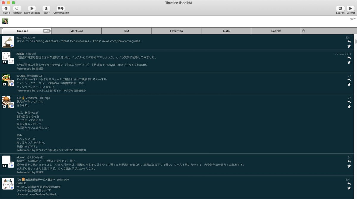Click the 248 unread count badge
357x199 pixels.
(46, 31)
